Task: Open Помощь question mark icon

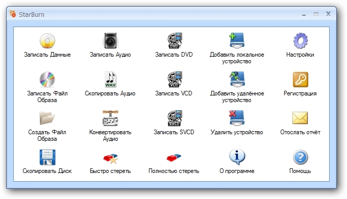Action: (300, 157)
